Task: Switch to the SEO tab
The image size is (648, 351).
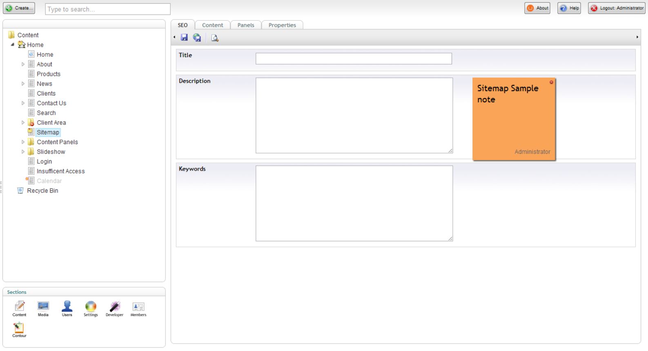Action: pos(183,25)
